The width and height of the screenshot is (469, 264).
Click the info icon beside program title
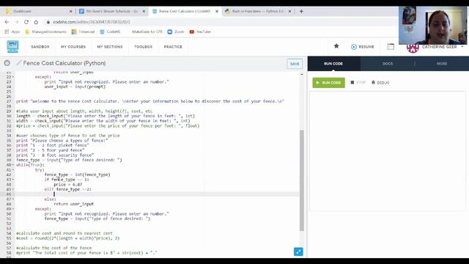(7, 63)
